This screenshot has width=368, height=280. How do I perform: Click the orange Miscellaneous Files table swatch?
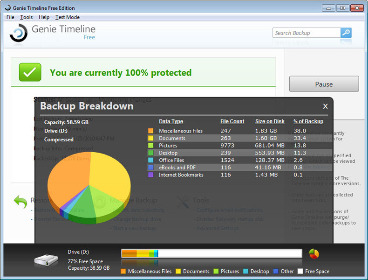pos(150,131)
